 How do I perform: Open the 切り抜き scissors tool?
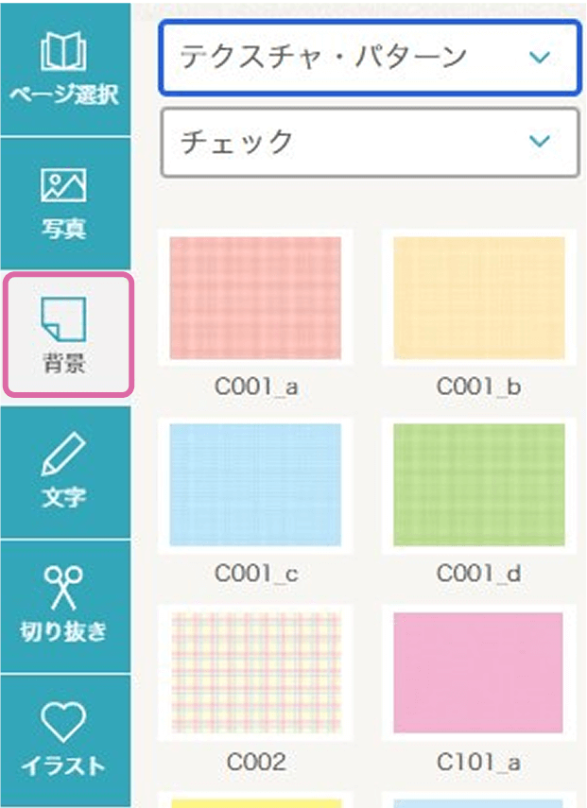64,588
